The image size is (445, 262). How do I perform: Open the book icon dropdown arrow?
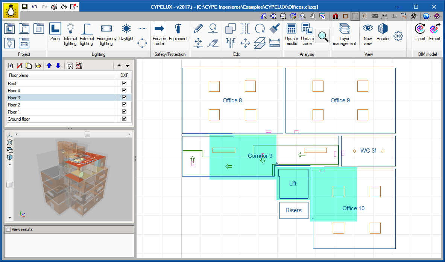[x=441, y=16]
